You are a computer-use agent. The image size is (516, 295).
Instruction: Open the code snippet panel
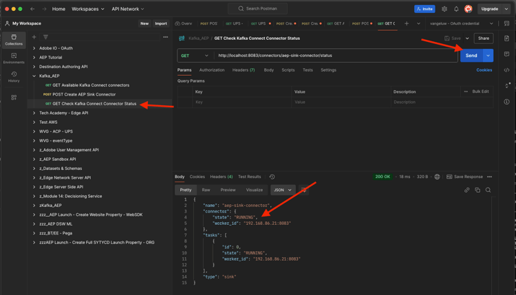click(507, 70)
